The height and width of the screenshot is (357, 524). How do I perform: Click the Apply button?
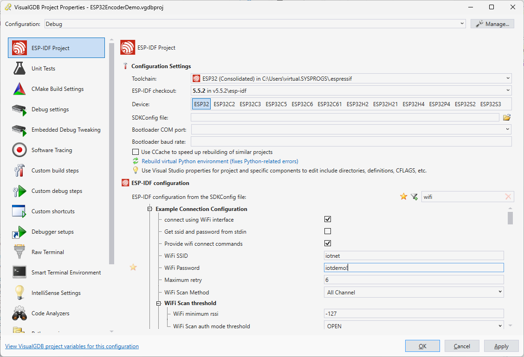point(501,346)
